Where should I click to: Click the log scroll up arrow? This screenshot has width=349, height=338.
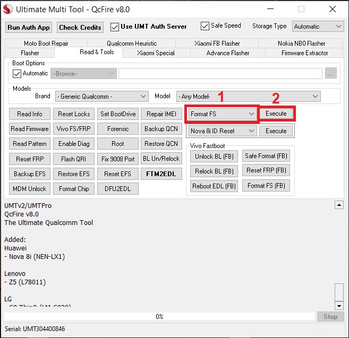[x=339, y=205]
